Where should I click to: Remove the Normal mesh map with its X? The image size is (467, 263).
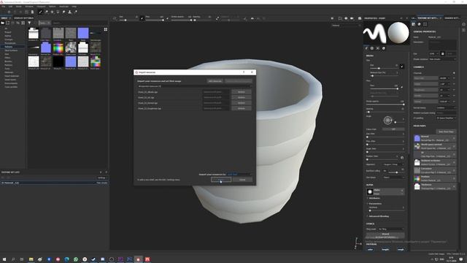coord(454,138)
